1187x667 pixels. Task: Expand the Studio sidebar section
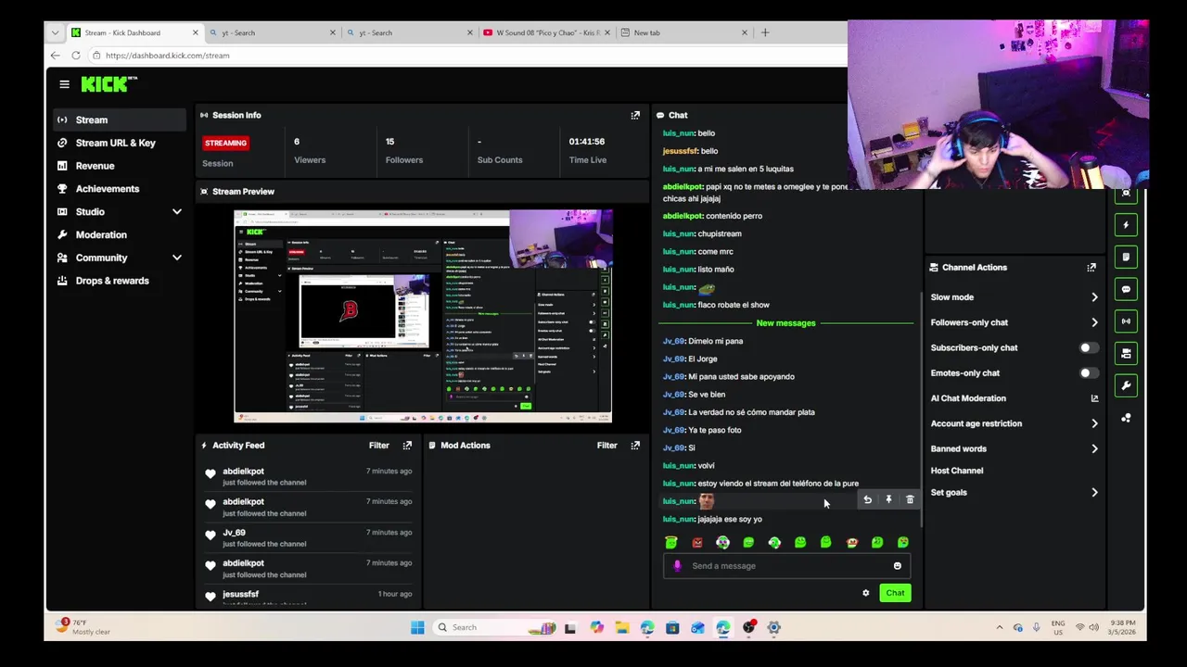click(x=177, y=212)
